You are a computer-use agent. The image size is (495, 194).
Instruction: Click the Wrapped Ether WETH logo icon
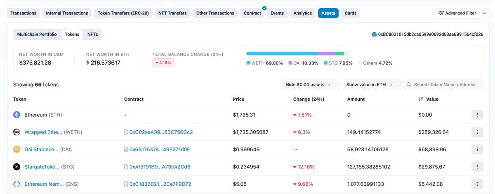(16, 132)
